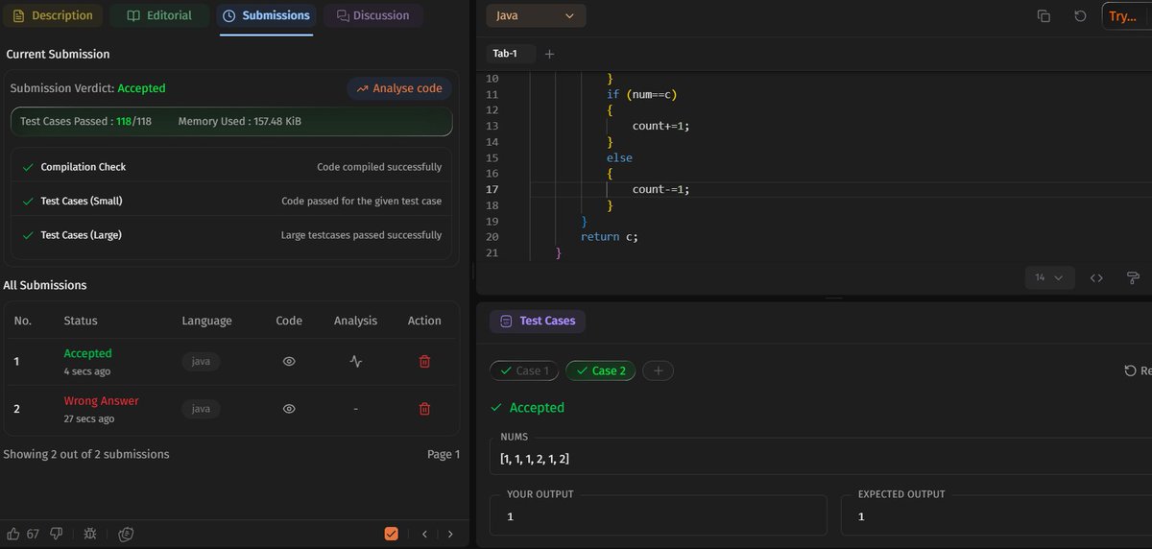This screenshot has width=1152, height=549.
Task: View code of Wrong Answer submission
Action: point(289,408)
